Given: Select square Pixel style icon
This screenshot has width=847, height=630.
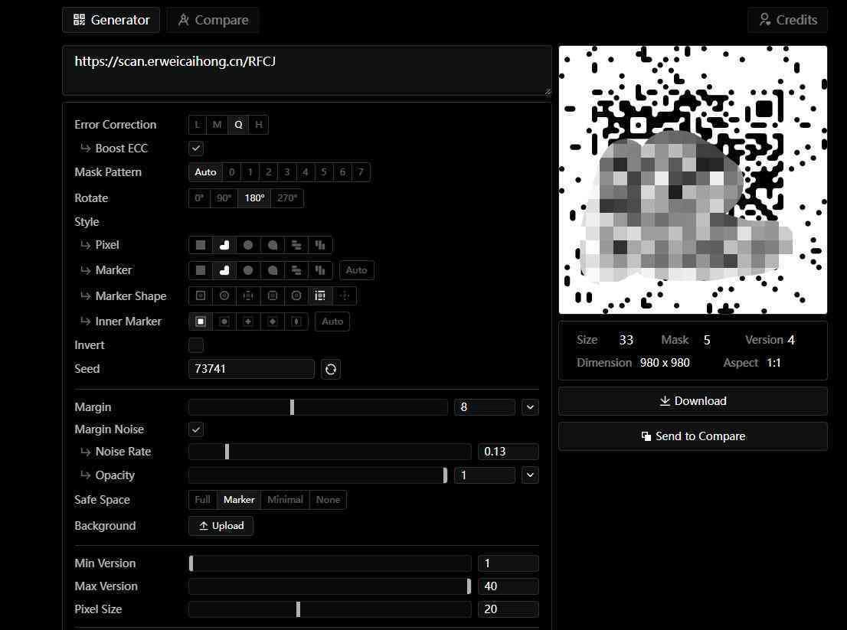Looking at the screenshot, I should coord(201,245).
